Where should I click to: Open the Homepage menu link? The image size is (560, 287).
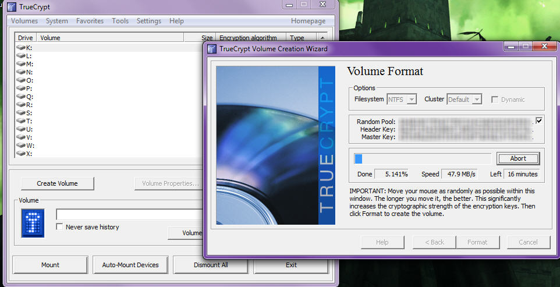[308, 21]
